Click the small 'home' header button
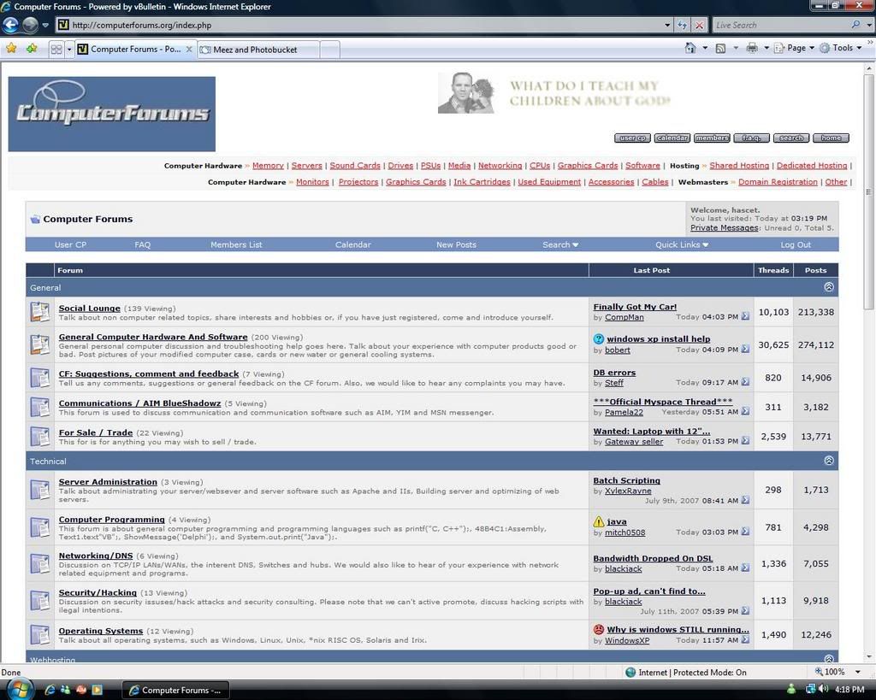This screenshot has height=700, width=876. point(831,138)
